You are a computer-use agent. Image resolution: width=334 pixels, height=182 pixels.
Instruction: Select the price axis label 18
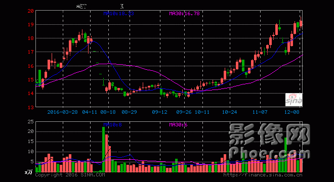pos(31,38)
